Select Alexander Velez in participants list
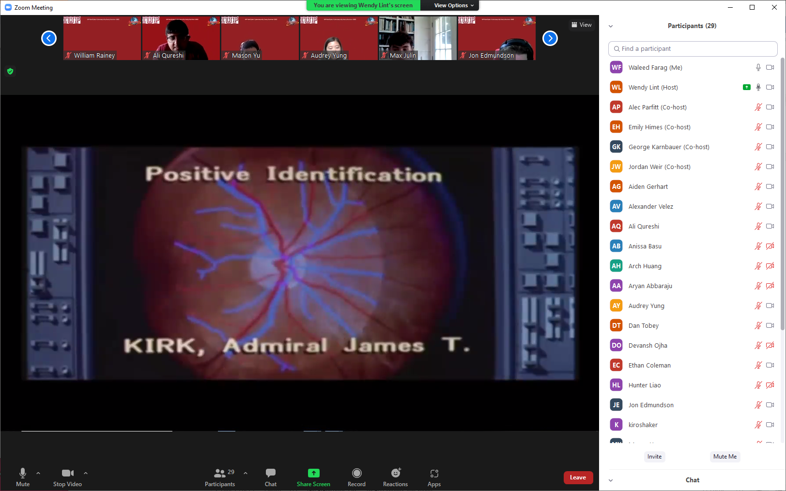 tap(693, 206)
